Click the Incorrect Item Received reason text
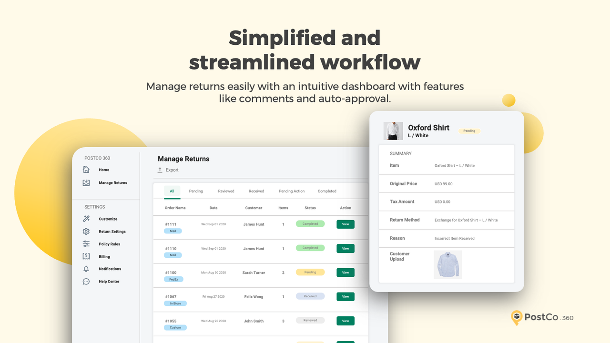This screenshot has width=610, height=343. pyautogui.click(x=455, y=238)
